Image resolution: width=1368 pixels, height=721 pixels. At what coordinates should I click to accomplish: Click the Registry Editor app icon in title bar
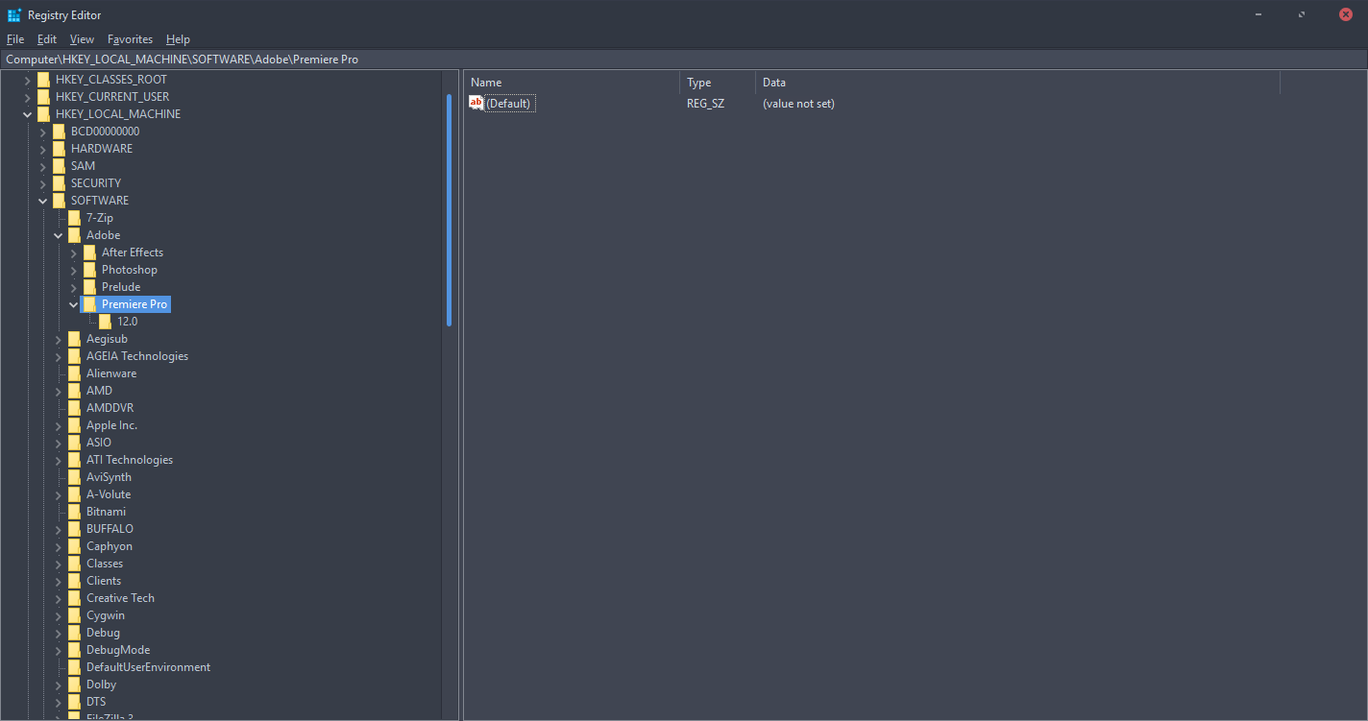coord(14,14)
